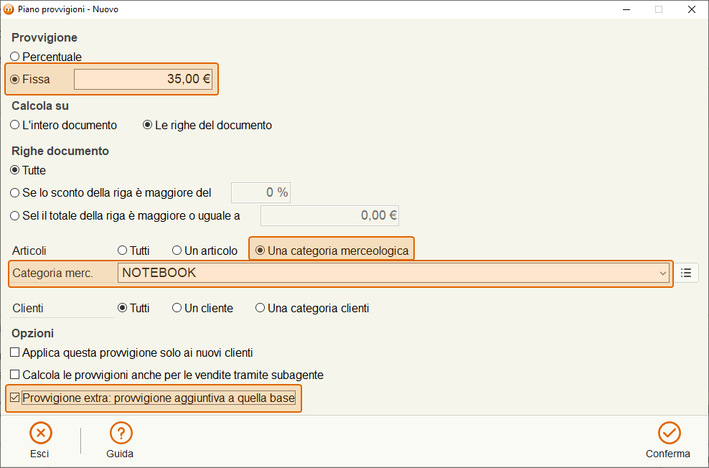Click the Esci exit icon
Image resolution: width=709 pixels, height=468 pixels.
coord(41,434)
